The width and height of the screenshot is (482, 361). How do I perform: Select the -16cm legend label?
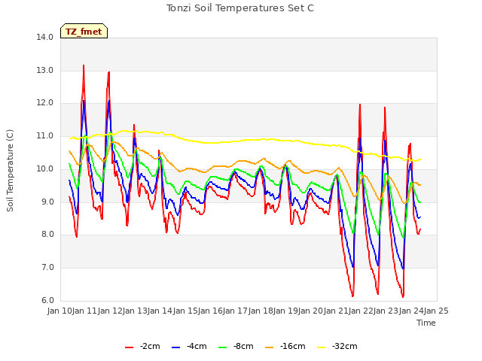point(293,347)
